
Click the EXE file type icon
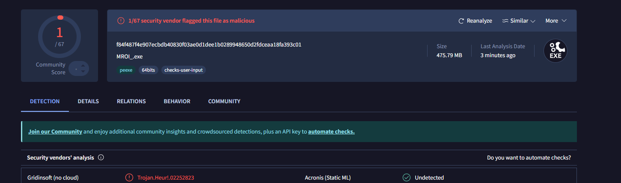555,51
